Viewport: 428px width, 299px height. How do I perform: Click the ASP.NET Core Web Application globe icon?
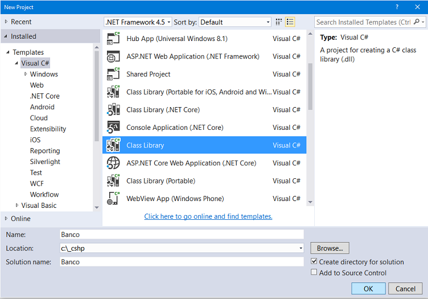pyautogui.click(x=113, y=163)
